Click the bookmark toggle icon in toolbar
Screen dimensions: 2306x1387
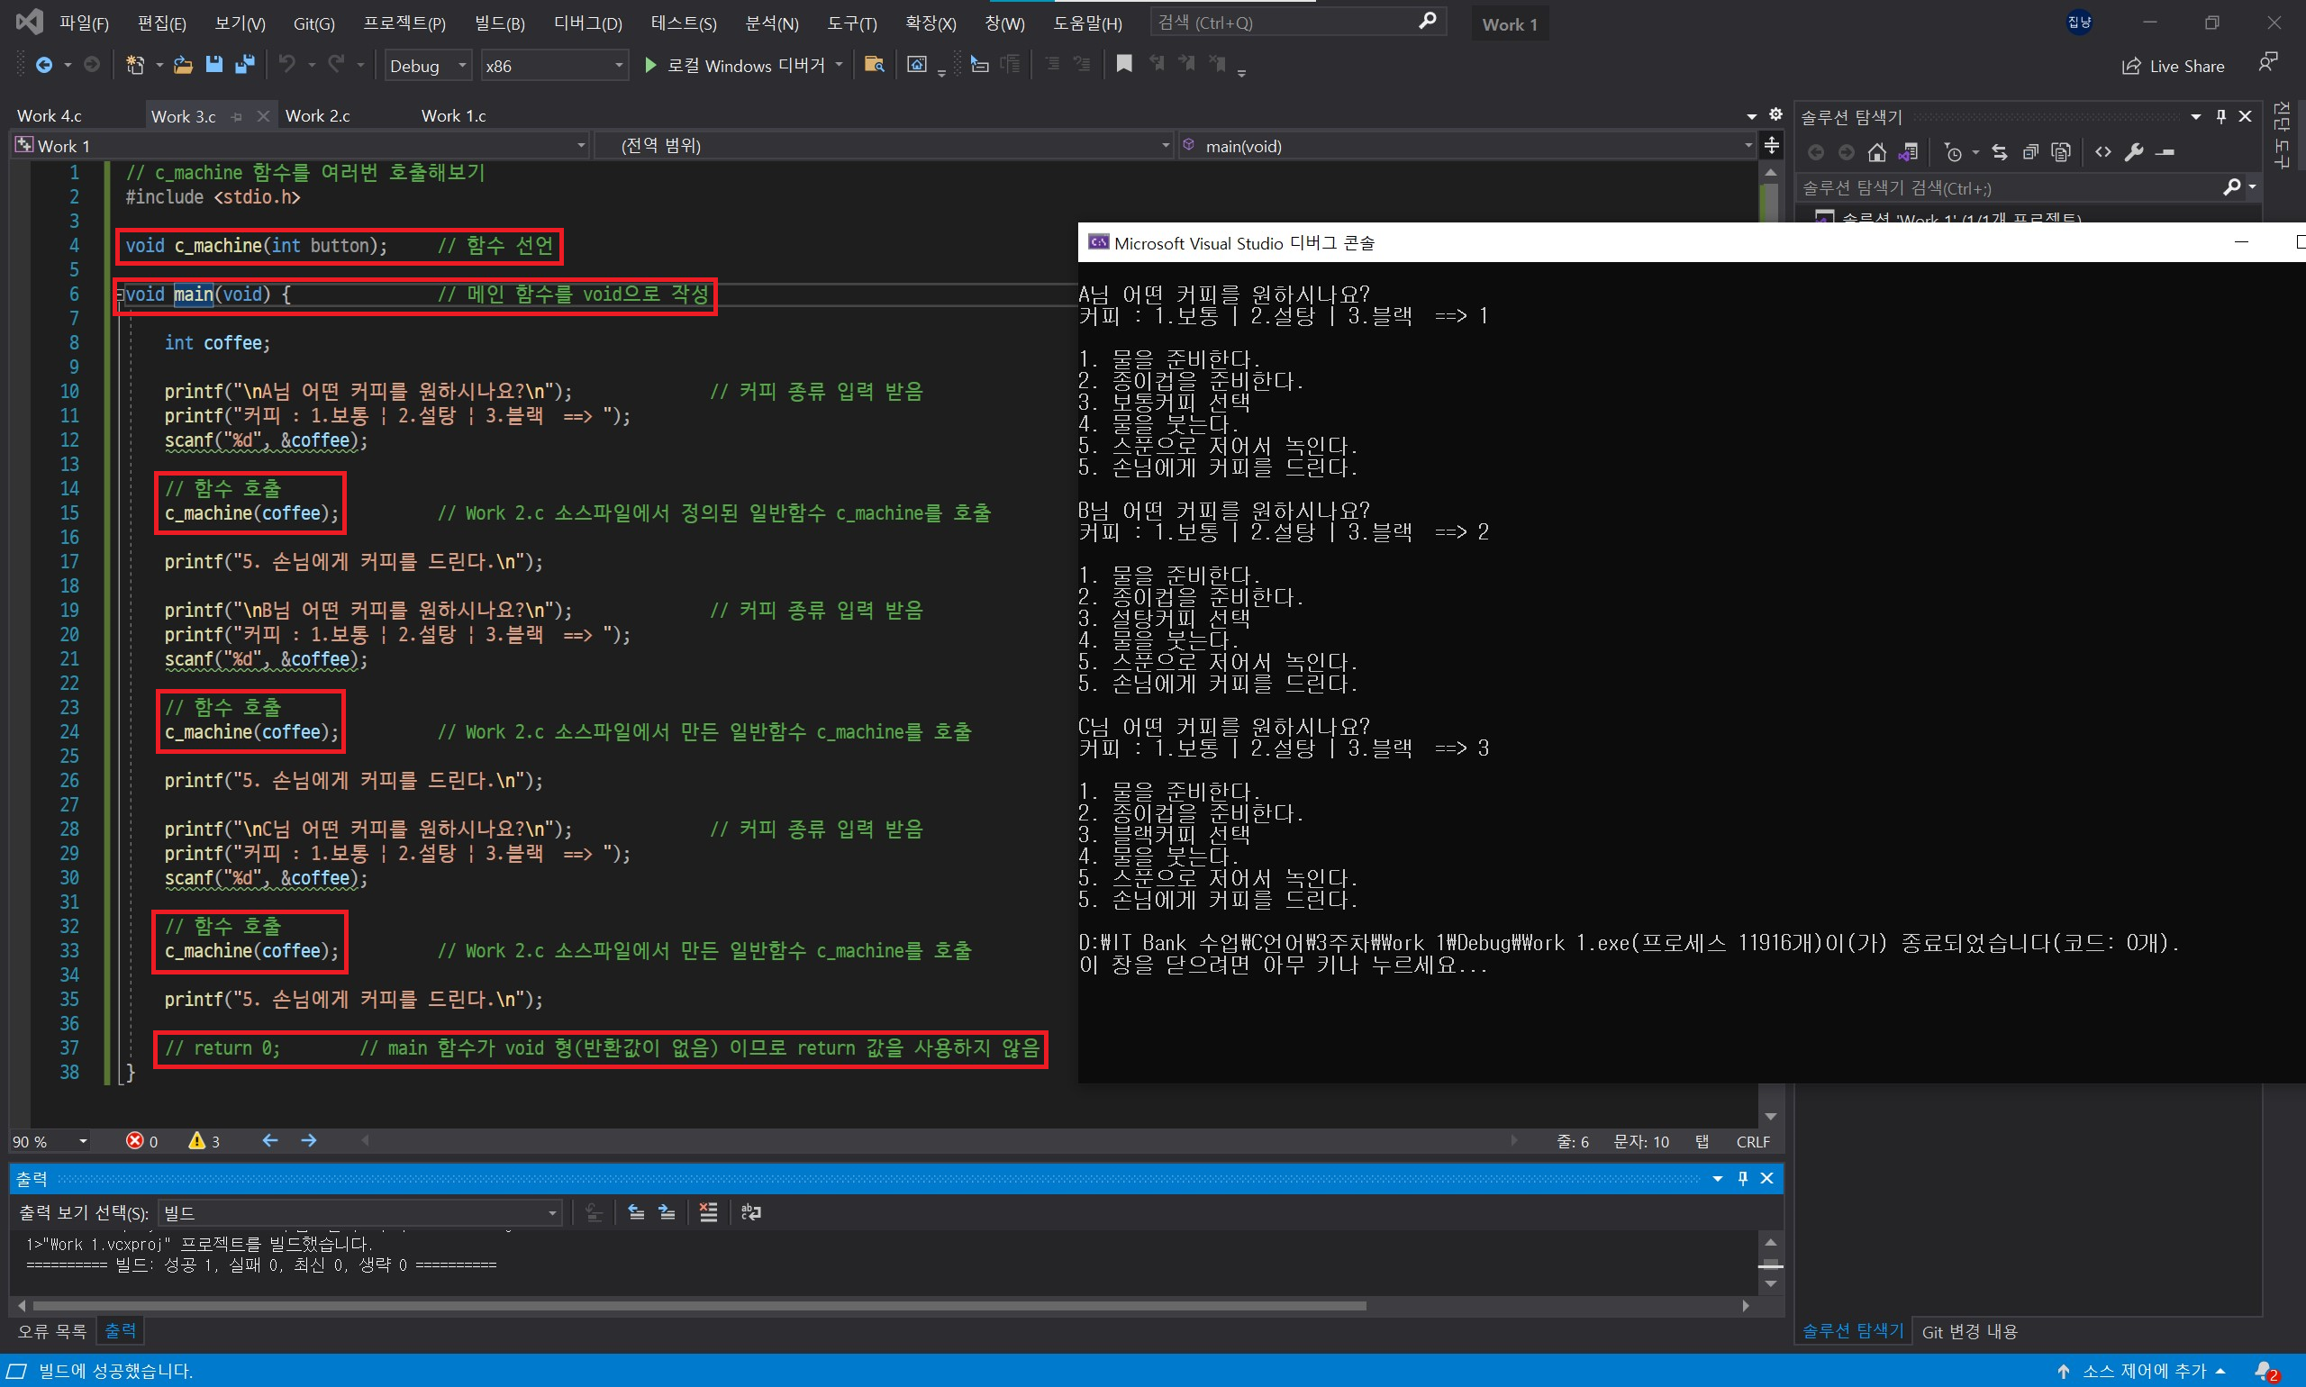click(1123, 65)
